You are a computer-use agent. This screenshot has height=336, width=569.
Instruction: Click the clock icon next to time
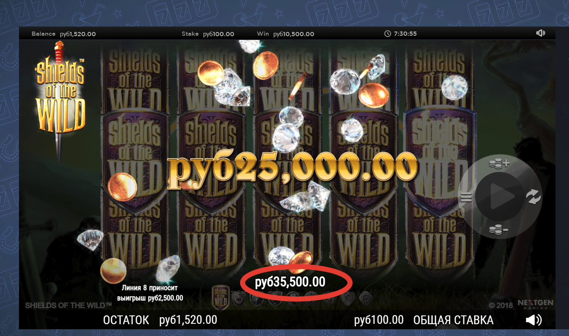[388, 34]
